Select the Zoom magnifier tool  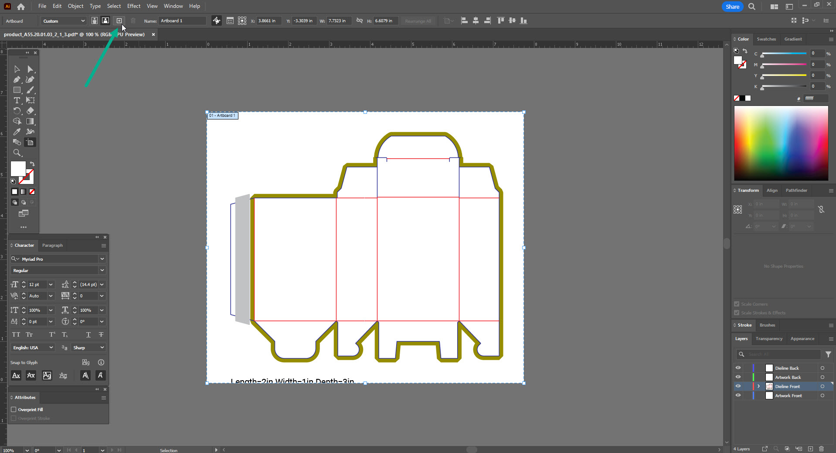click(x=17, y=153)
